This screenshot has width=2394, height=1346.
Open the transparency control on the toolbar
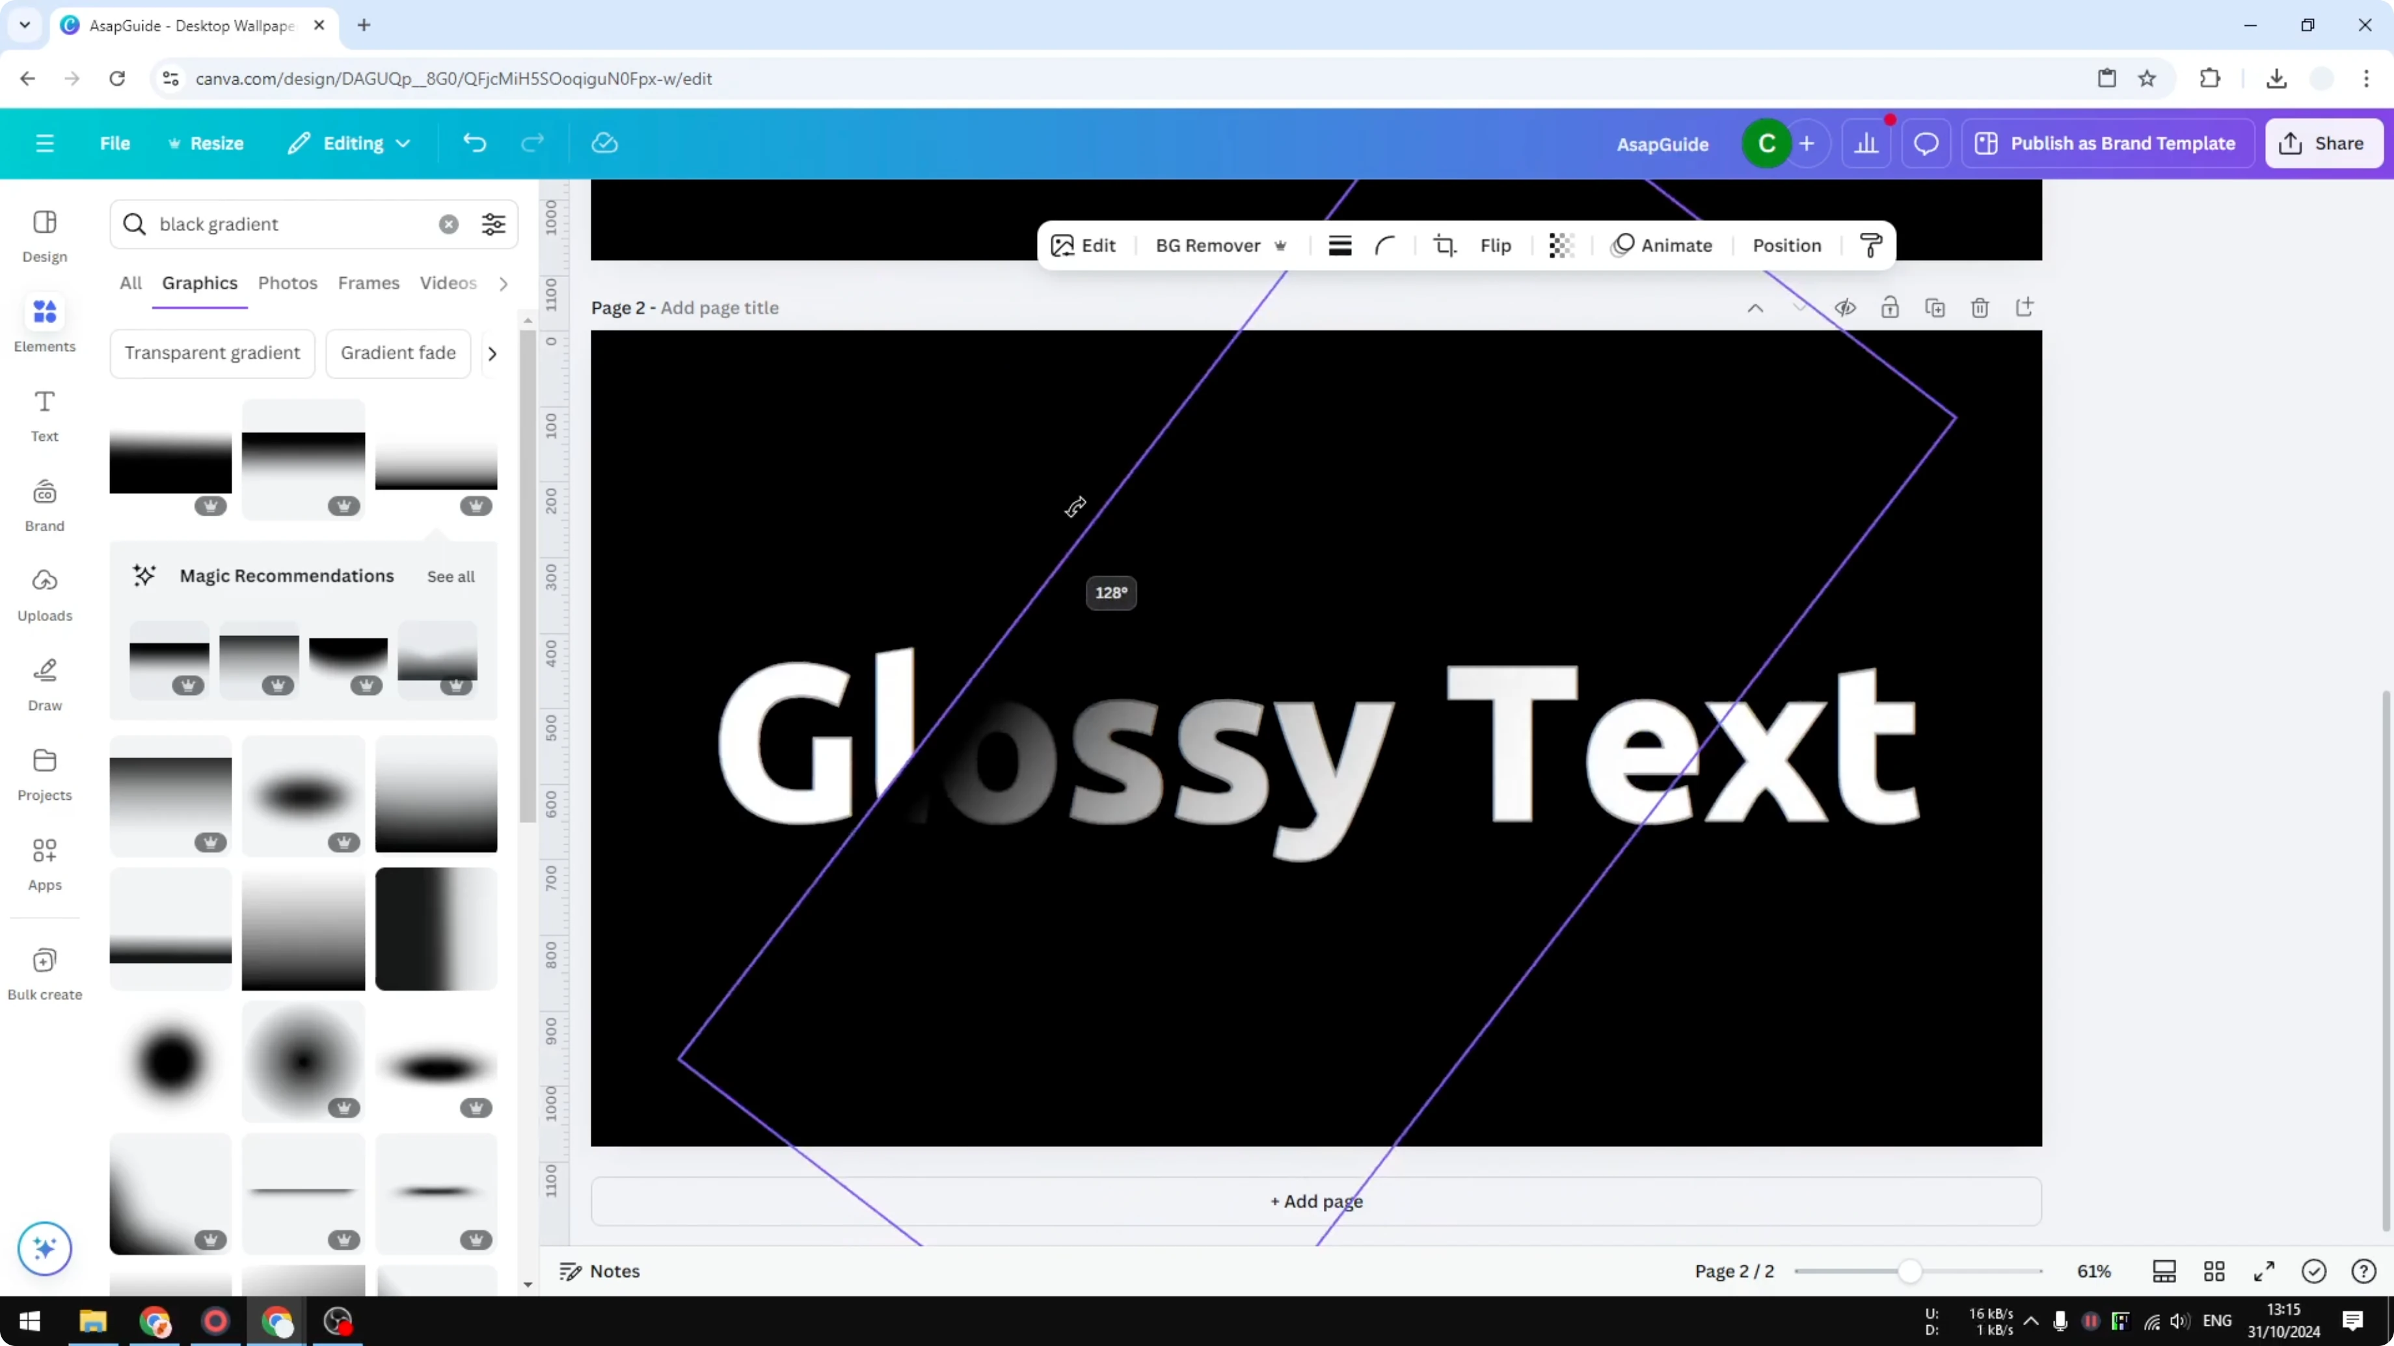(x=1561, y=245)
